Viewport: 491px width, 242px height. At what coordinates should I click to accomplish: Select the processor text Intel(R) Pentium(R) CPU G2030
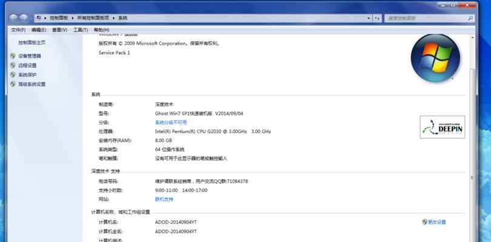187,131
